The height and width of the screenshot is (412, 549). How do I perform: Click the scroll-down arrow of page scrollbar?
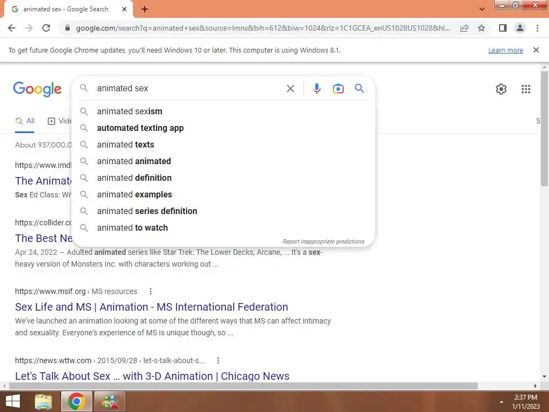tap(544, 377)
